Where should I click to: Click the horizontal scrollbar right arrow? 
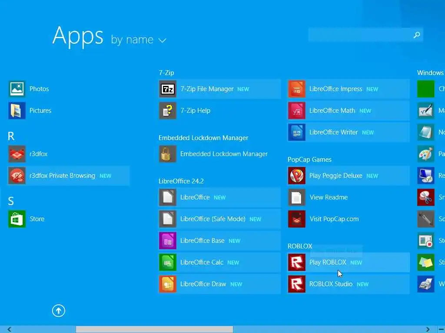pyautogui.click(x=428, y=330)
